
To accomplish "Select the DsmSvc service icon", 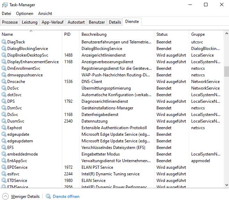I will point(4,108).
